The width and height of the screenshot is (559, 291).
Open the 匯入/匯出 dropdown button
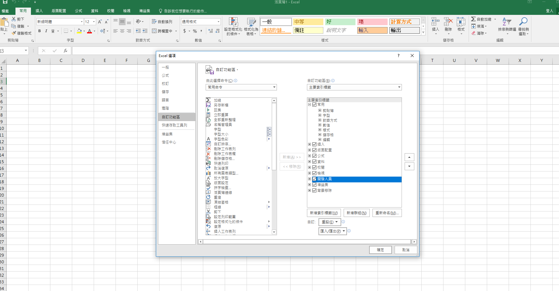pyautogui.click(x=333, y=231)
